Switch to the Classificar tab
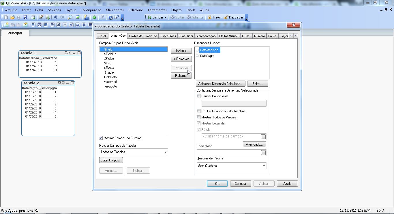Viewport: 394px width, 214px height. [186, 36]
